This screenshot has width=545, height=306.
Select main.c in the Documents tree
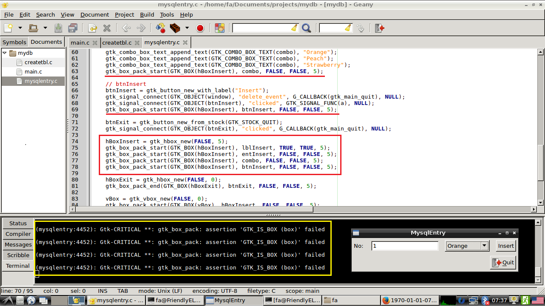tap(33, 72)
